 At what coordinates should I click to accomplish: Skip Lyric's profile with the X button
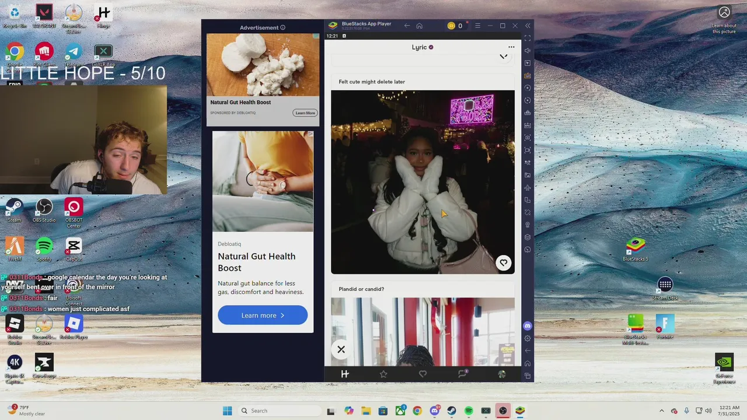[341, 349]
